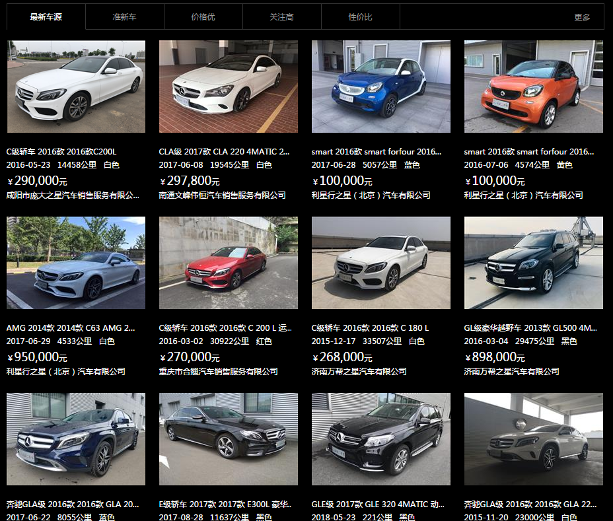Click the color label 红色

[264, 341]
